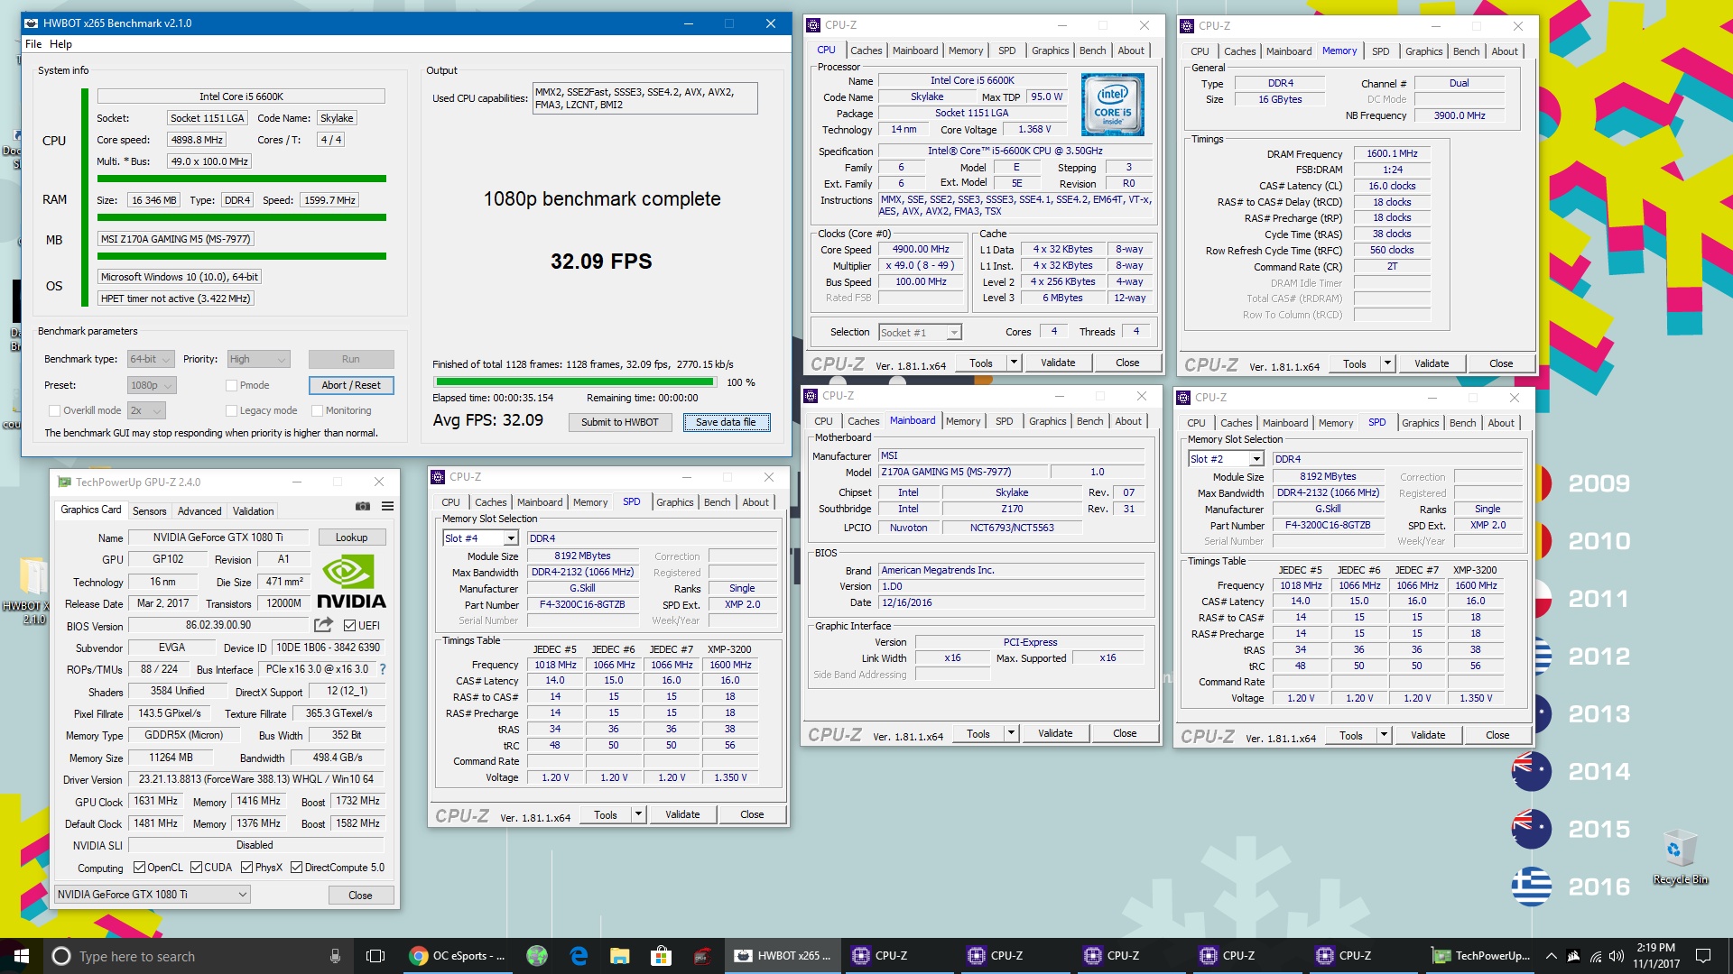The width and height of the screenshot is (1733, 974).
Task: Click the taskbar clock showing 2:19 PM
Action: coord(1655,956)
